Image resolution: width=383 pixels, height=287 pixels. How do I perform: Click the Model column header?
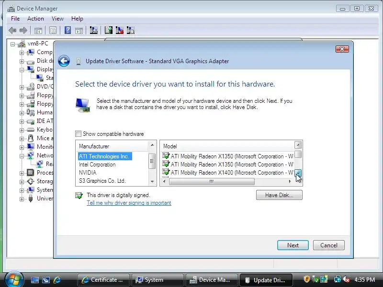(x=228, y=146)
